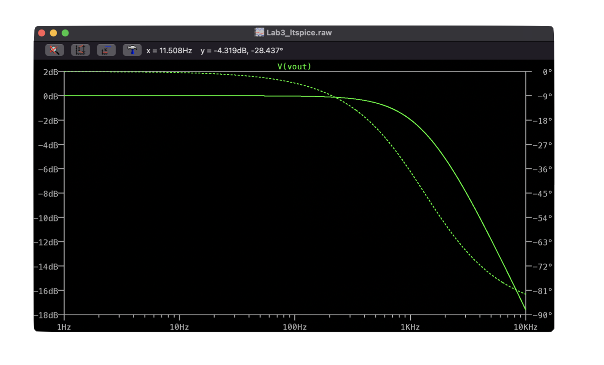
Task: Open the pick visible traces tool
Action: click(x=106, y=50)
